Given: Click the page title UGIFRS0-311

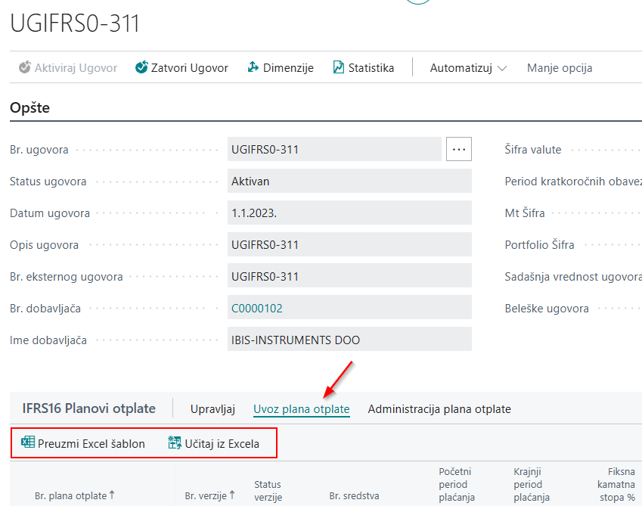Looking at the screenshot, I should tap(75, 23).
